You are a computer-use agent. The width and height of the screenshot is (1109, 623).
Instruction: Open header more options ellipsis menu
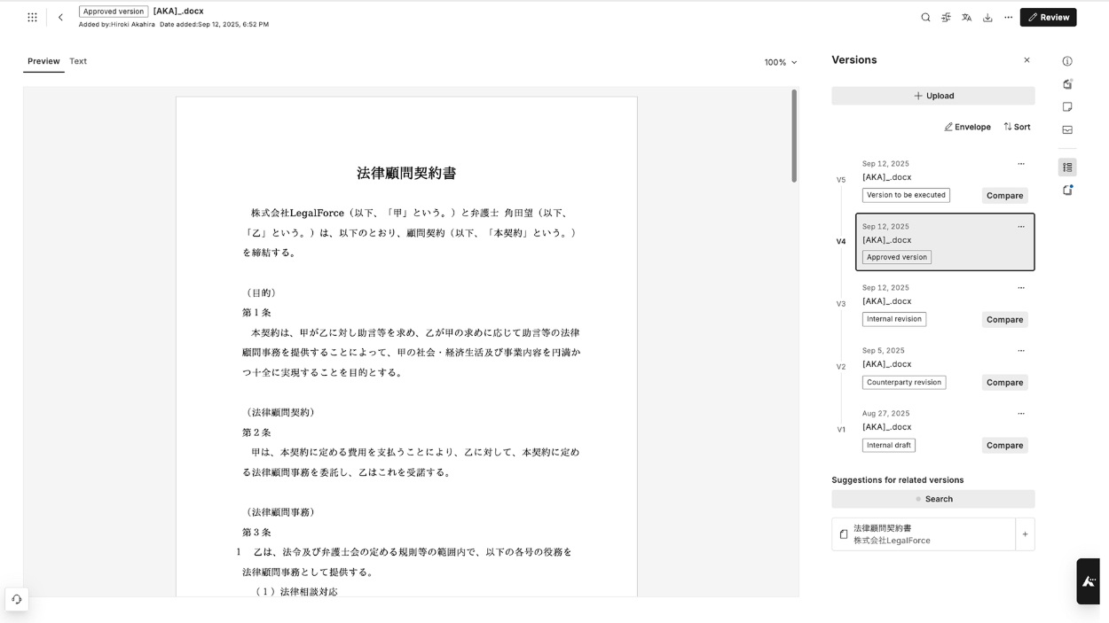[1008, 17]
